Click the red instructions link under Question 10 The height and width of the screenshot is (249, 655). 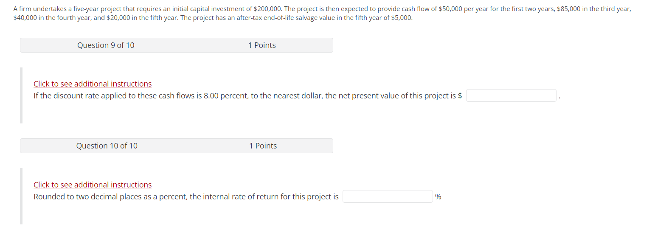92,185
